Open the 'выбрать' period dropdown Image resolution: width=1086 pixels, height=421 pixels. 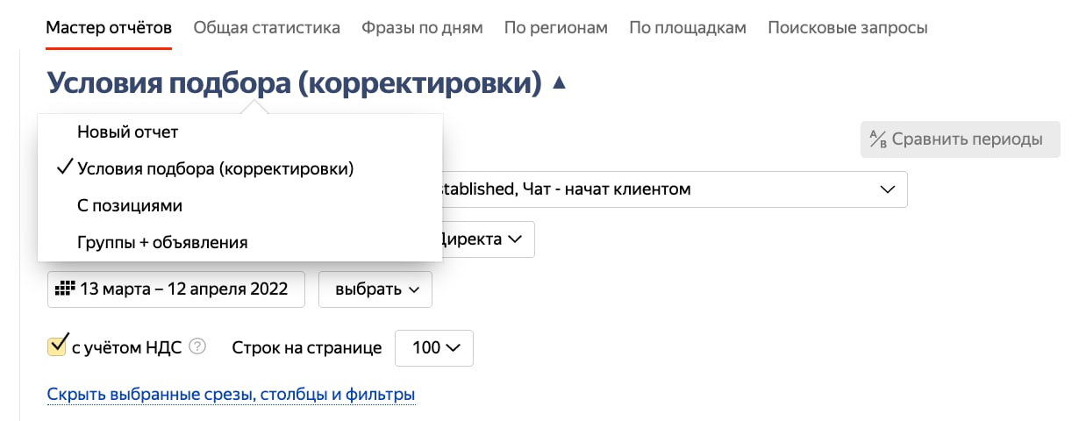[375, 289]
